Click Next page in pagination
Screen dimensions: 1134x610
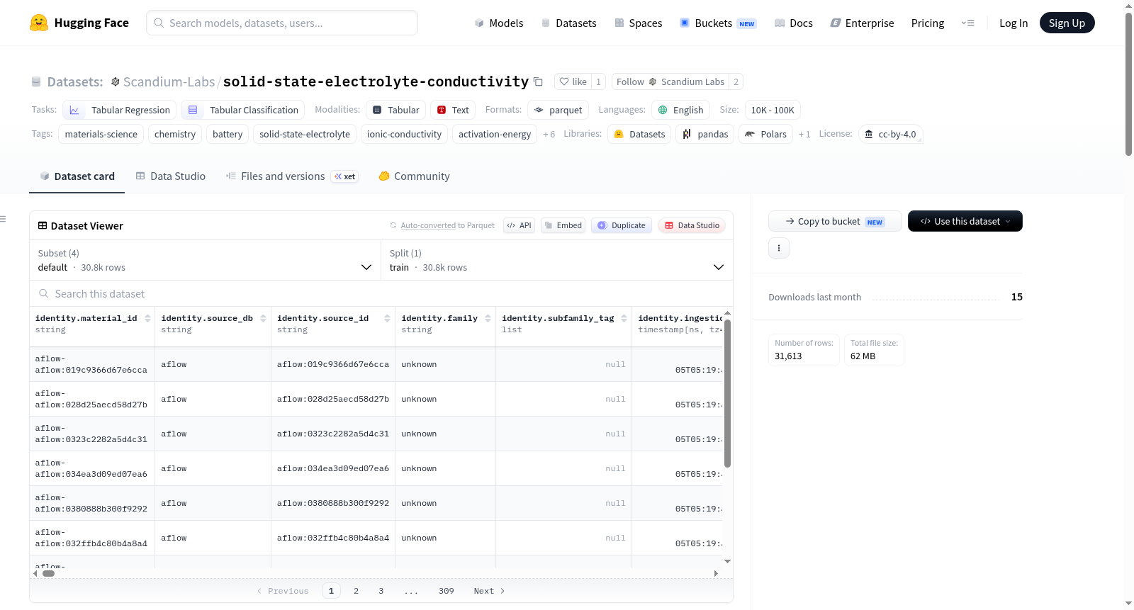[490, 591]
